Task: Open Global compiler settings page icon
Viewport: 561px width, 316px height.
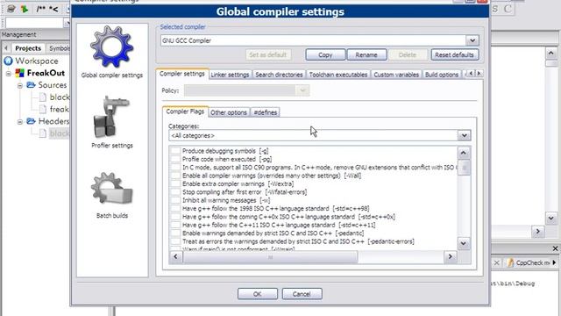Action: tap(111, 47)
